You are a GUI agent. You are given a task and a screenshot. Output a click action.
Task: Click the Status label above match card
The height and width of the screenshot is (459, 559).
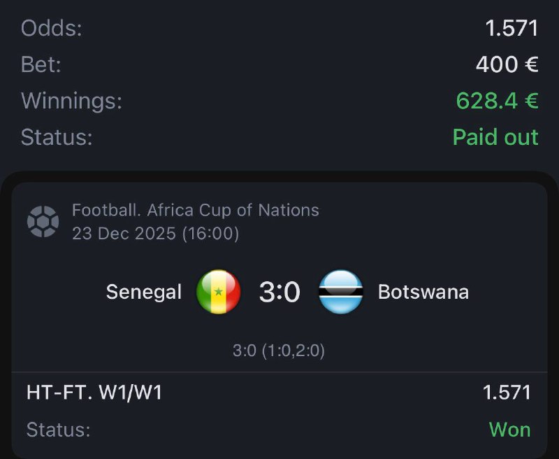tap(57, 136)
